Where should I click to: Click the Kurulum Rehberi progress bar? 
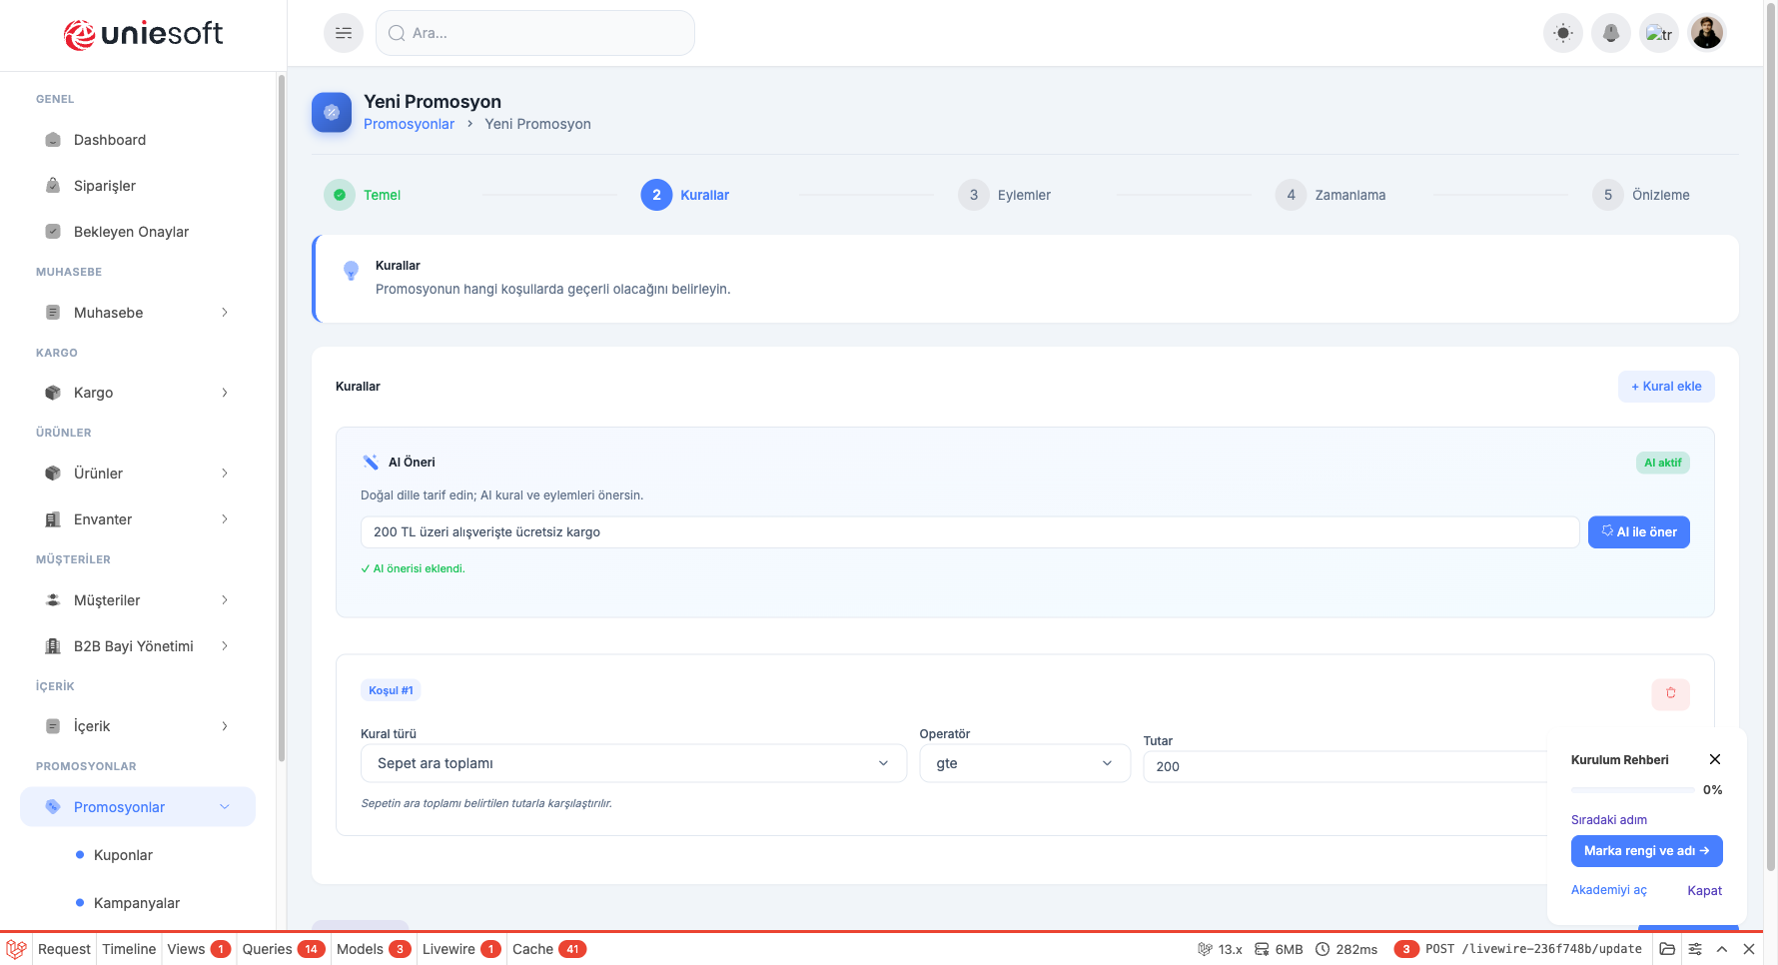1631,790
